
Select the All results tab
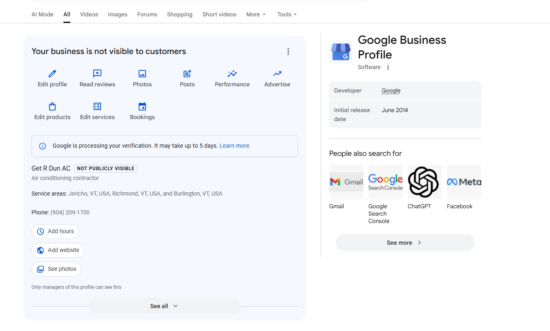click(67, 14)
